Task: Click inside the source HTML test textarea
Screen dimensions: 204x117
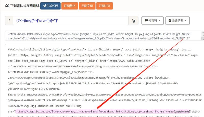Action: point(102,36)
